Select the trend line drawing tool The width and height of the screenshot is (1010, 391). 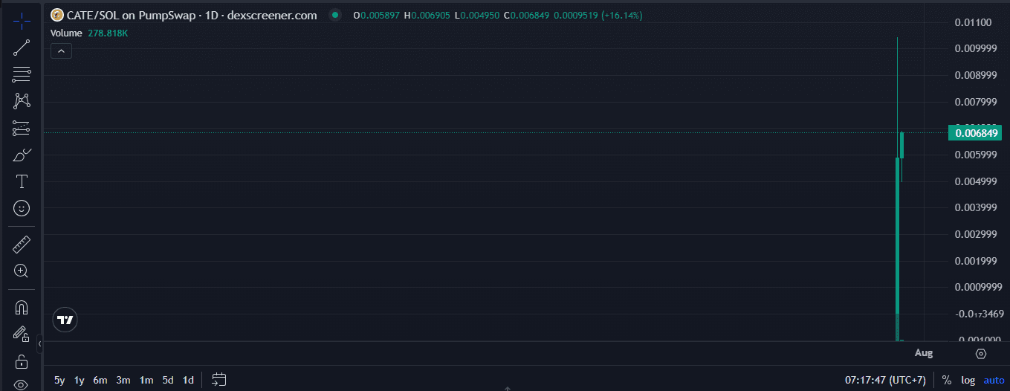pos(22,48)
